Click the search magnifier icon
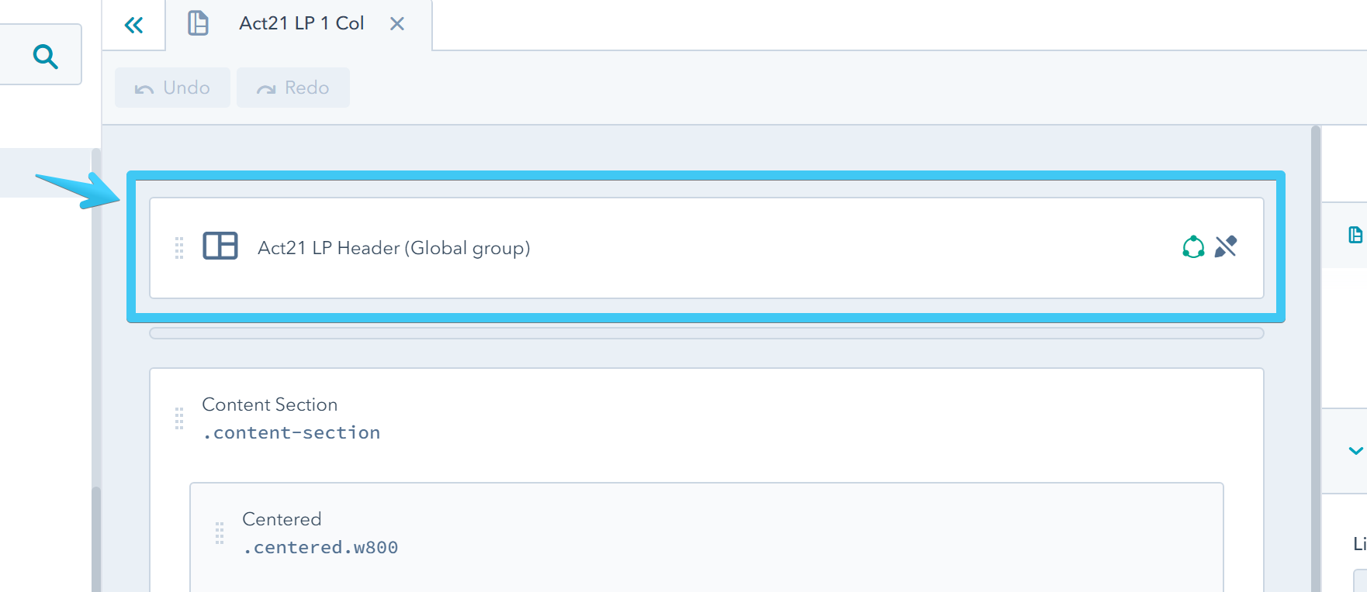The height and width of the screenshot is (592, 1367). pos(46,57)
